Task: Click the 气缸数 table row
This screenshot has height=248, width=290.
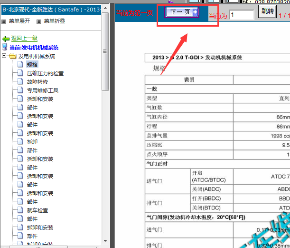Action: coord(189,108)
